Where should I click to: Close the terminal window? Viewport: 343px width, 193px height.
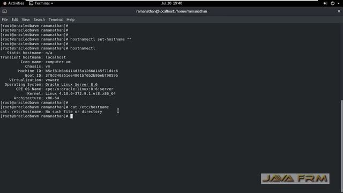tap(339, 11)
